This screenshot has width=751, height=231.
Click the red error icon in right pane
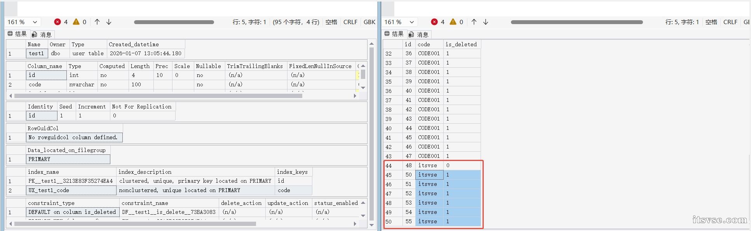(434, 22)
